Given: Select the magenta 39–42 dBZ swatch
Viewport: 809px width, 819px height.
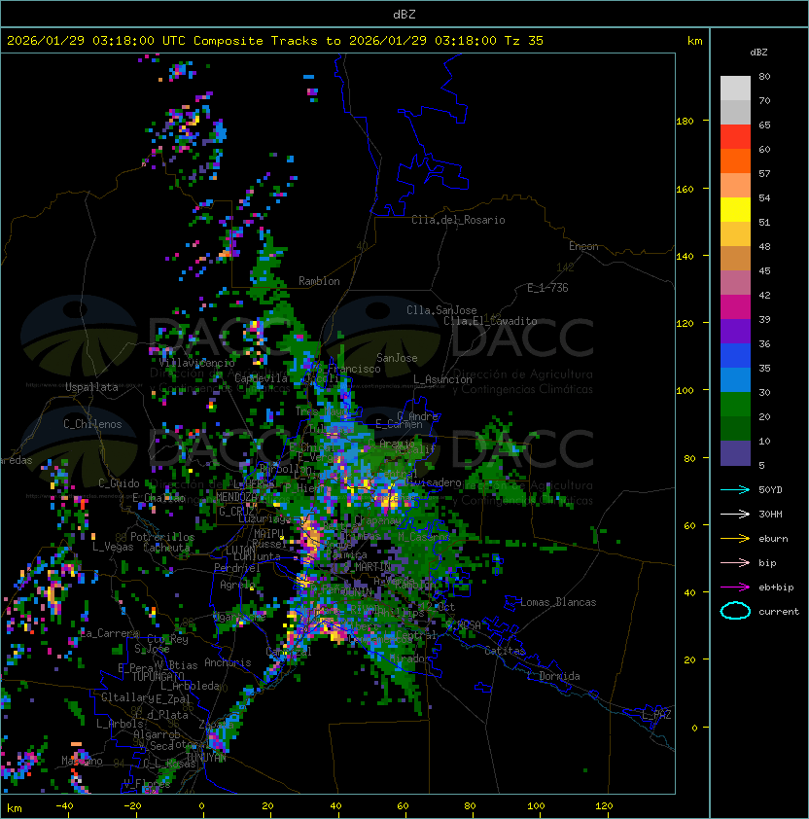Looking at the screenshot, I should click(735, 306).
